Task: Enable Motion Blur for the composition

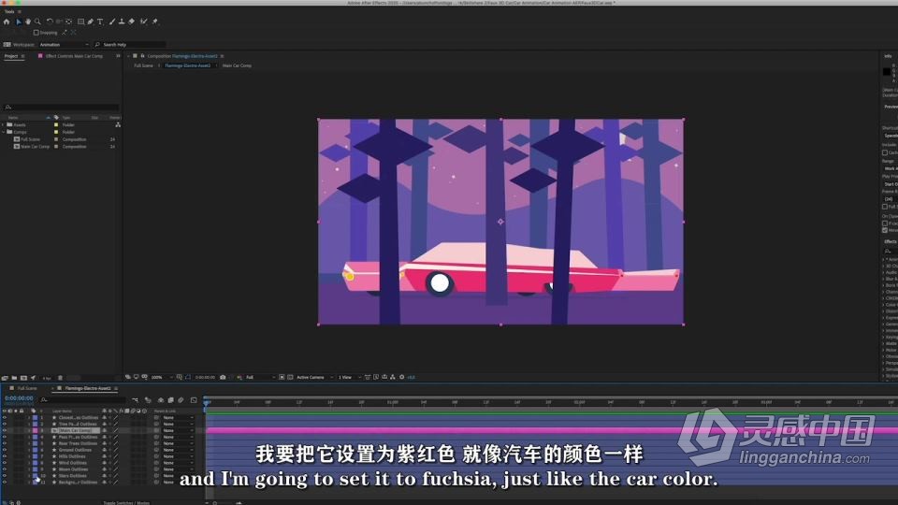Action: point(181,400)
